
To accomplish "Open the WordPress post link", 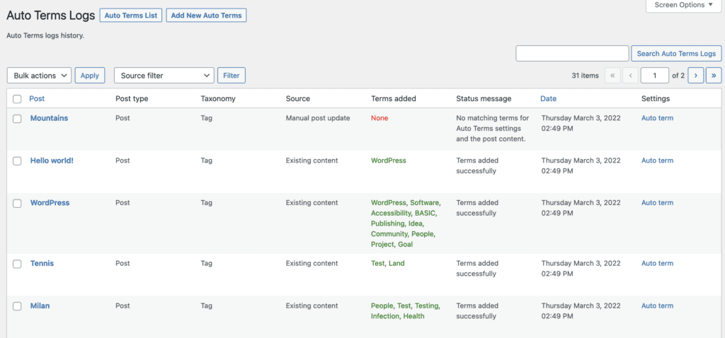I will [50, 203].
